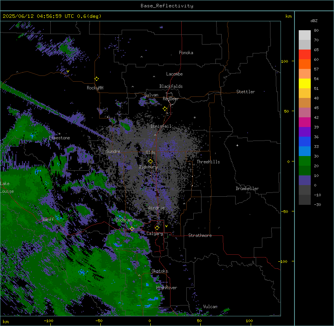This screenshot has height=326, width=334.
Task: Click the Lake Louise label at left edge
Action: pos(7,187)
